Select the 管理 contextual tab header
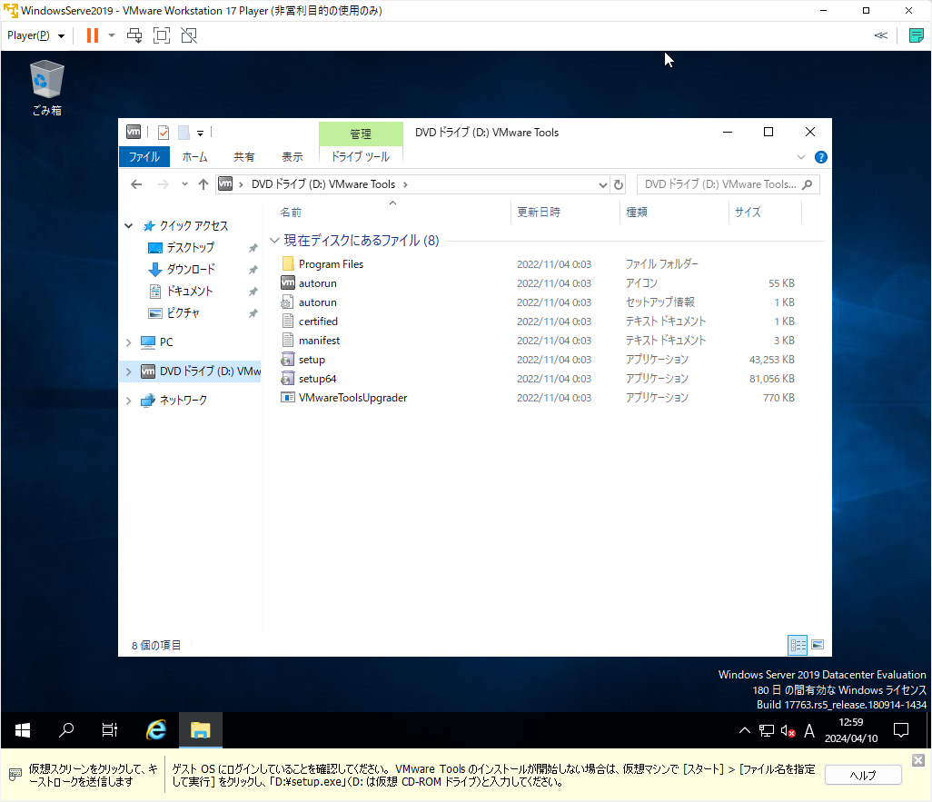The height and width of the screenshot is (802, 932). (x=361, y=134)
